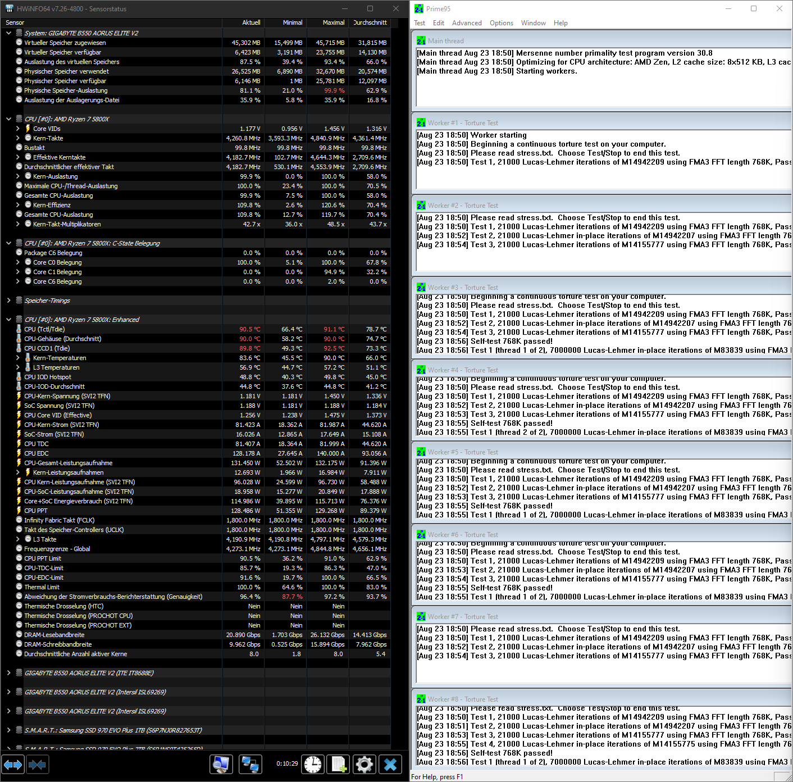
Task: Select the Physische Speicher-Auslastung row
Action: [196, 90]
